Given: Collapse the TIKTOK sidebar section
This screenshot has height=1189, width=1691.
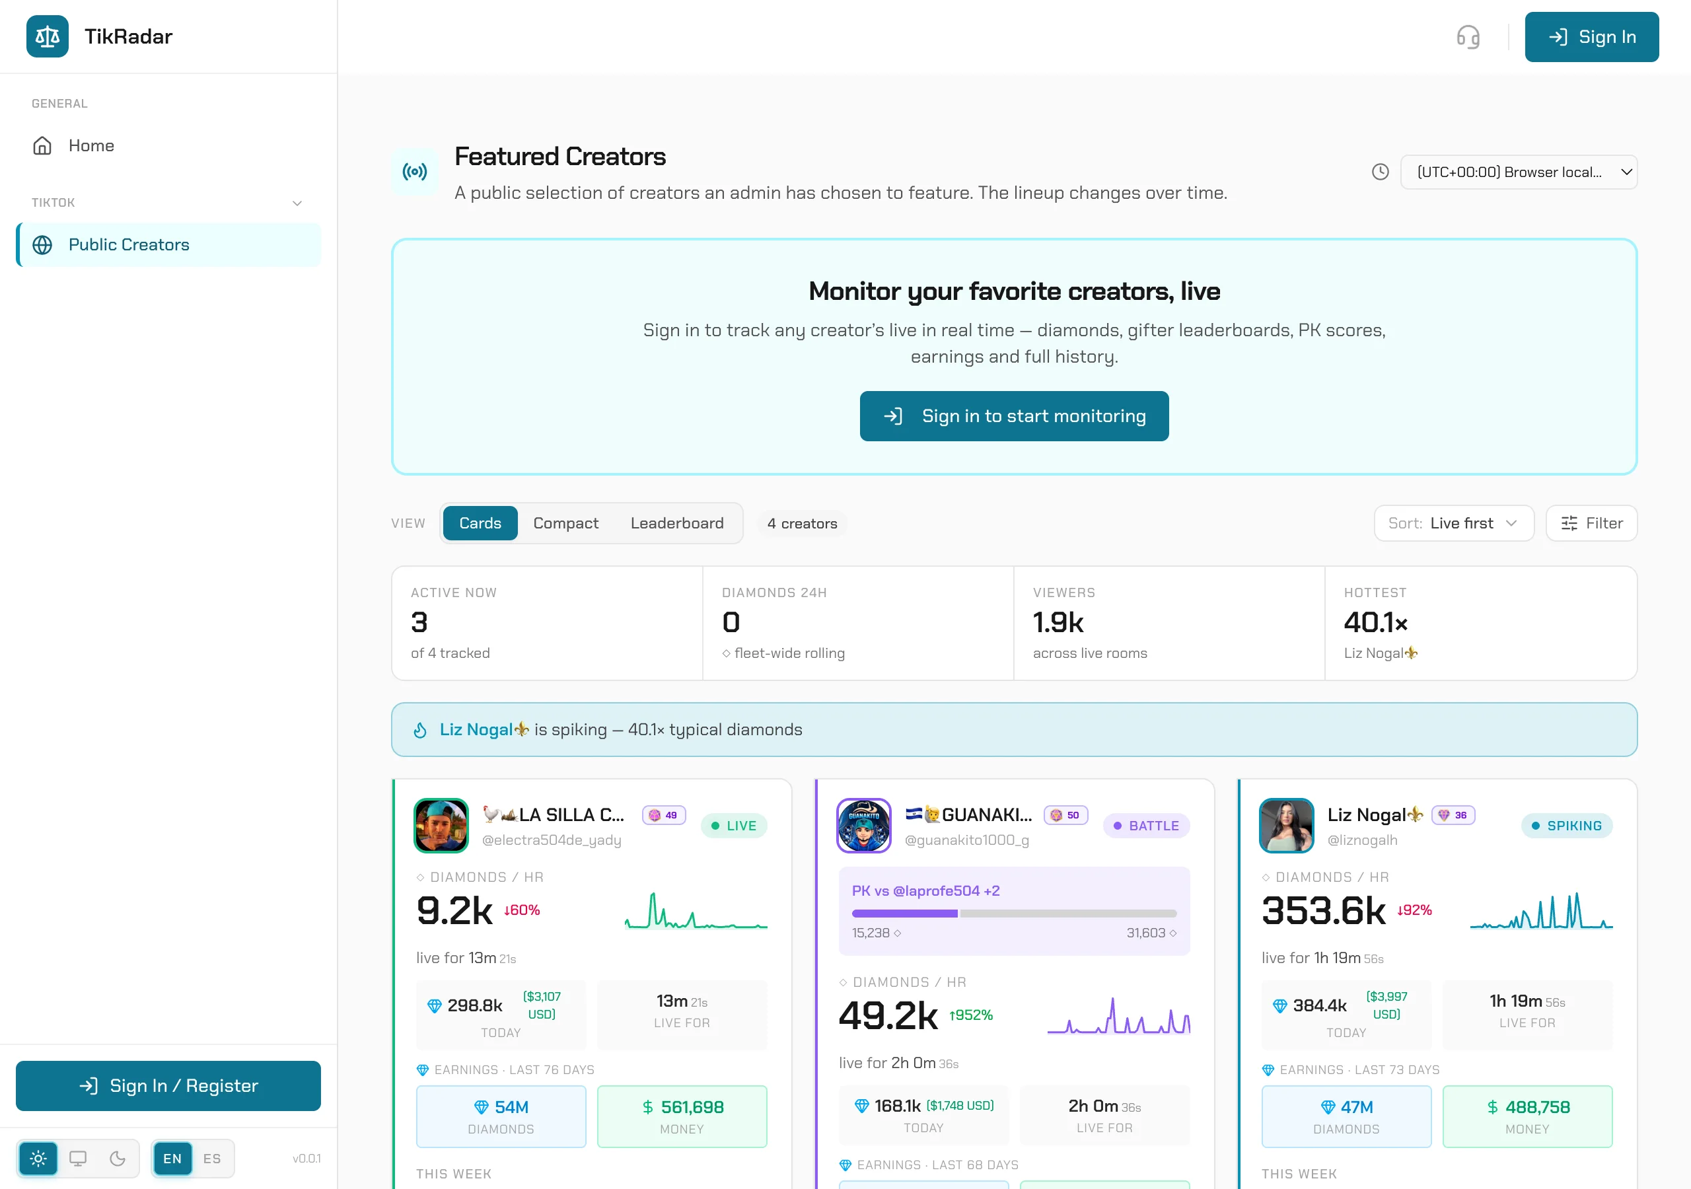Looking at the screenshot, I should tap(297, 203).
